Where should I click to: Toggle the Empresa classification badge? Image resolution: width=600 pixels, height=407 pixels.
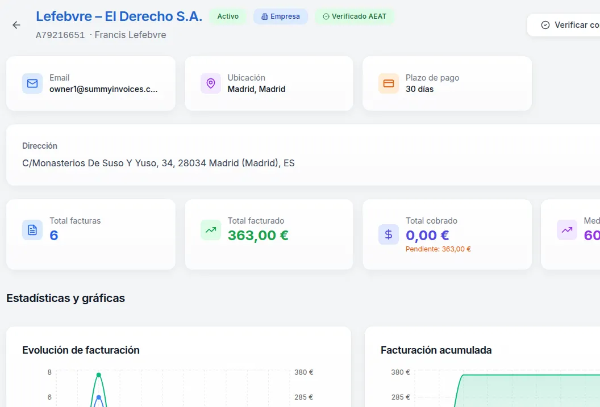[x=280, y=16]
